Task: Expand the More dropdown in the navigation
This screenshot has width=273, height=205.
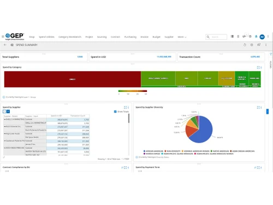Action: [182, 37]
